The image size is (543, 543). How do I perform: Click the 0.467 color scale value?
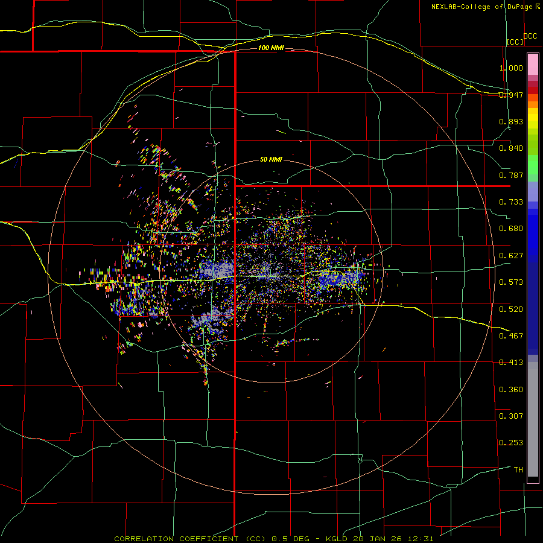point(511,336)
